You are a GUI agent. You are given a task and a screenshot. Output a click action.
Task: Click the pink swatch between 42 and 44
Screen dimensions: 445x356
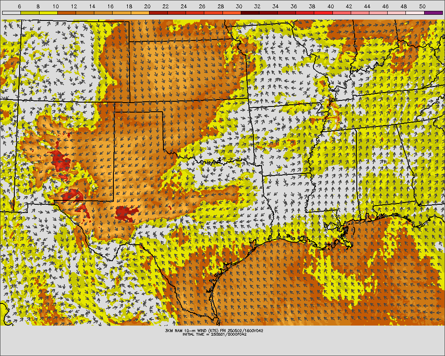coord(360,13)
